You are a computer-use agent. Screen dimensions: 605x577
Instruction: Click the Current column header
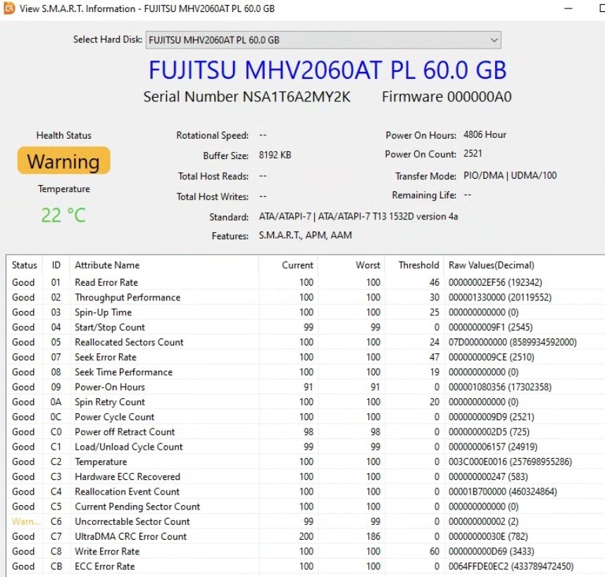pos(288,265)
